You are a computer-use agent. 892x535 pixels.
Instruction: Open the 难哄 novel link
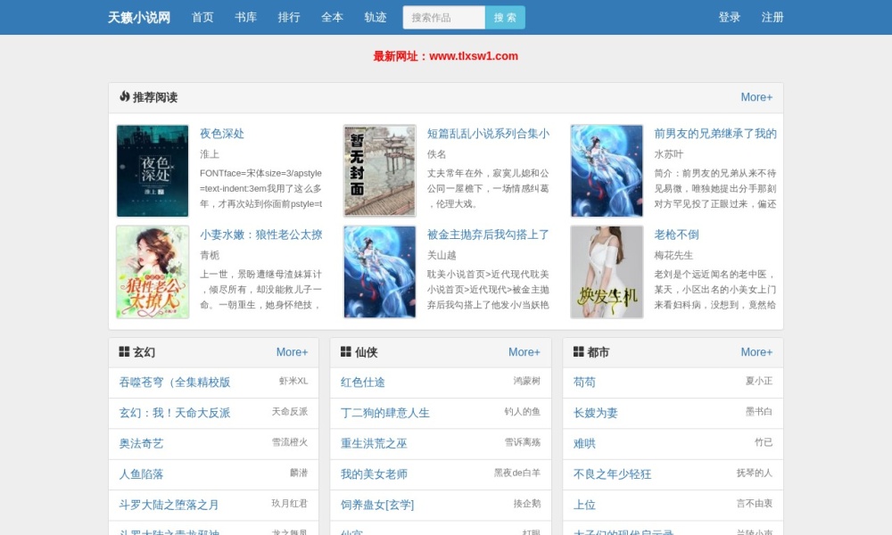pyautogui.click(x=584, y=443)
